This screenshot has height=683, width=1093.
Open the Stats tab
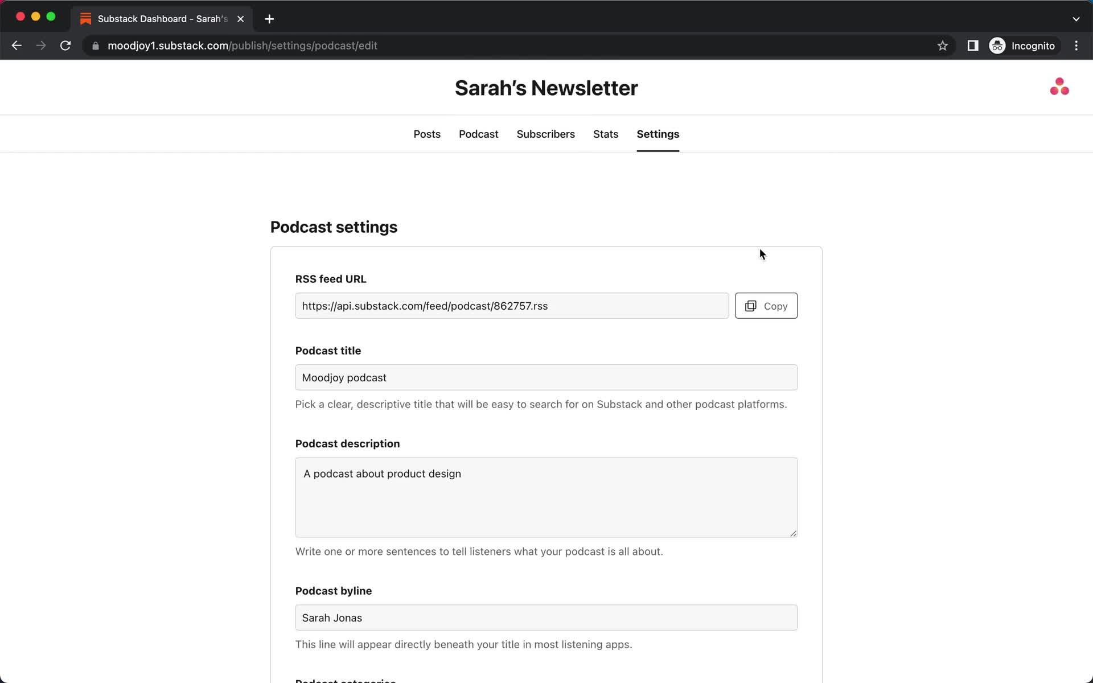tap(606, 134)
